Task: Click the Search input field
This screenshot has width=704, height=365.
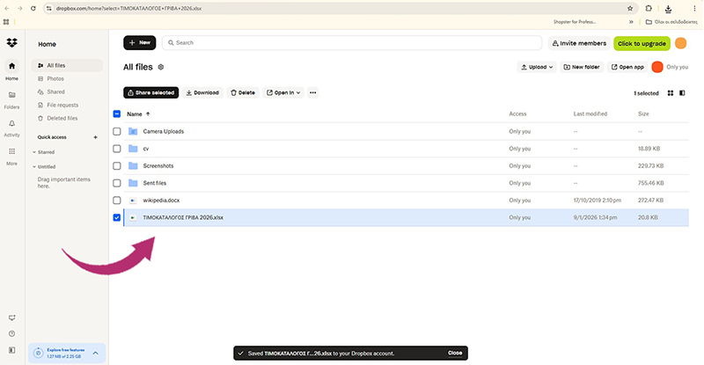Action: click(352, 42)
